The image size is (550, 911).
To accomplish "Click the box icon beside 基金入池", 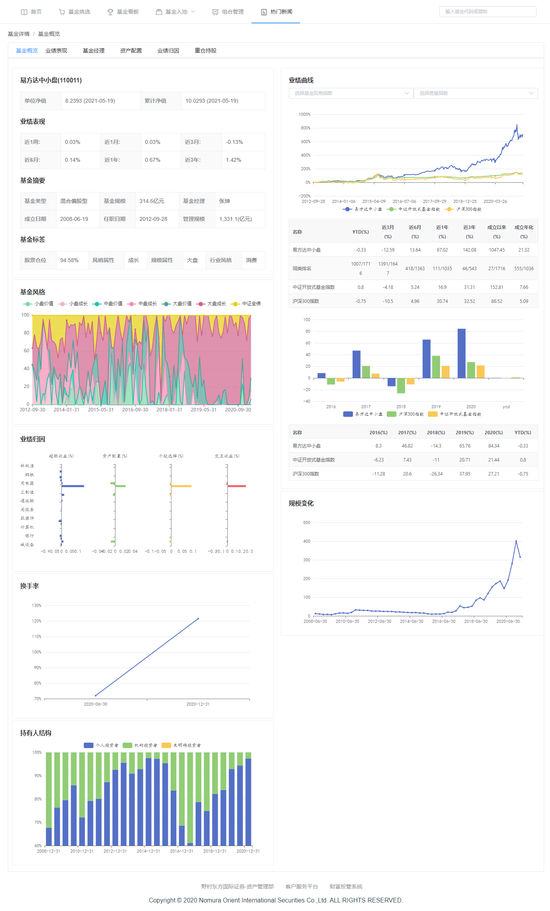I will pyautogui.click(x=159, y=12).
